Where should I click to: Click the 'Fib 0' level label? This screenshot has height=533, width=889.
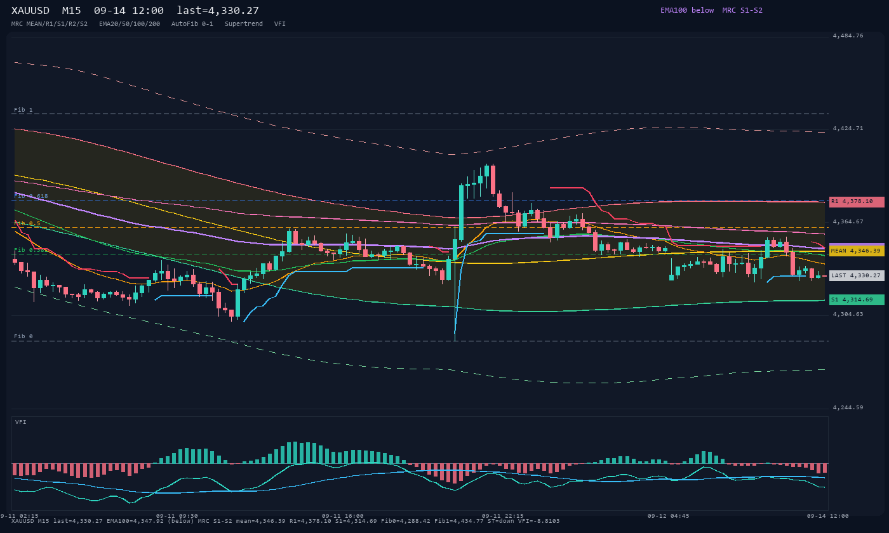tap(23, 336)
